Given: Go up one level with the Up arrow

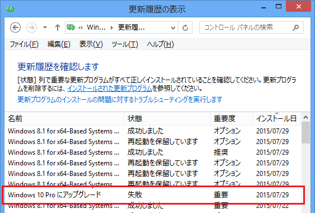Looking at the screenshot, I should click(x=58, y=27).
